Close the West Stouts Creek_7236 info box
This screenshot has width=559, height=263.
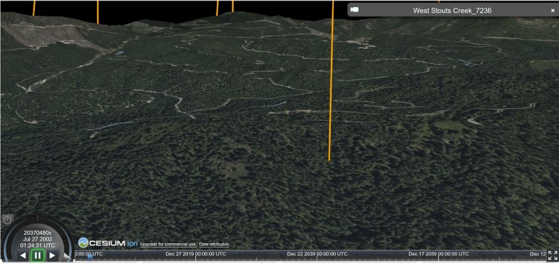point(553,10)
